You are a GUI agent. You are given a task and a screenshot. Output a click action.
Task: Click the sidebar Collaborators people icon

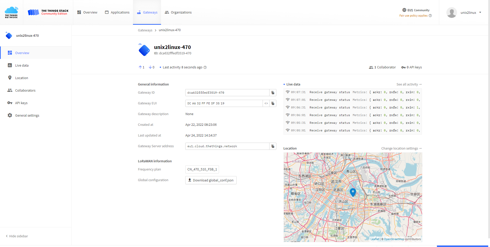coord(10,90)
